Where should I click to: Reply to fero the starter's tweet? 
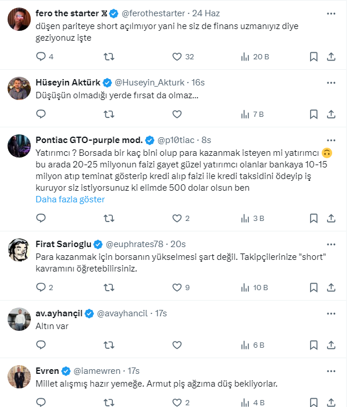tap(41, 56)
